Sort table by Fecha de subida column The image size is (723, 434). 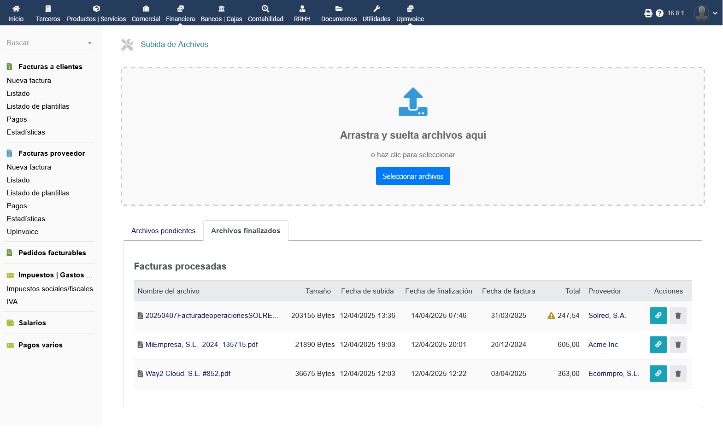pos(367,291)
